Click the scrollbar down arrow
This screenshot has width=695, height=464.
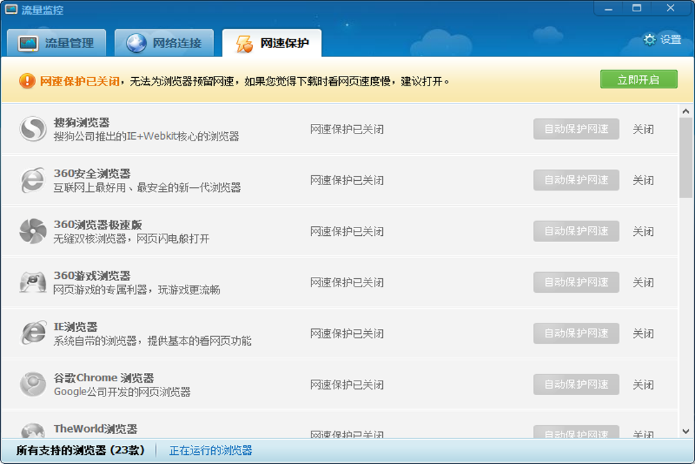(x=686, y=431)
